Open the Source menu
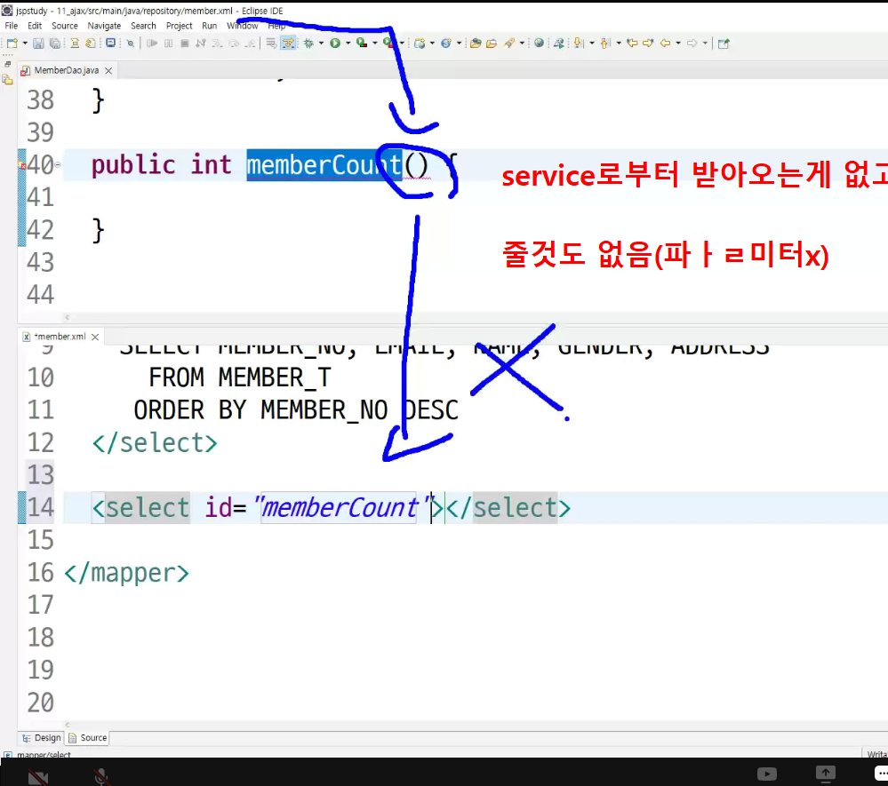888x786 pixels. 65,26
